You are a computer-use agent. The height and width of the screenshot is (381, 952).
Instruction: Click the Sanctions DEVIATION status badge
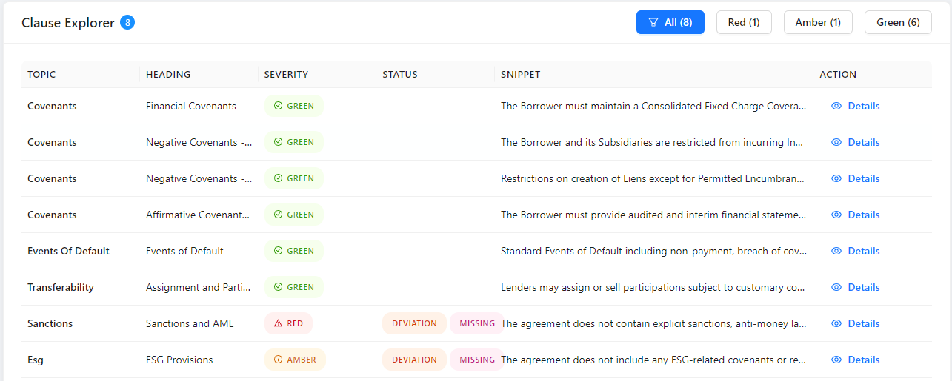click(x=414, y=323)
